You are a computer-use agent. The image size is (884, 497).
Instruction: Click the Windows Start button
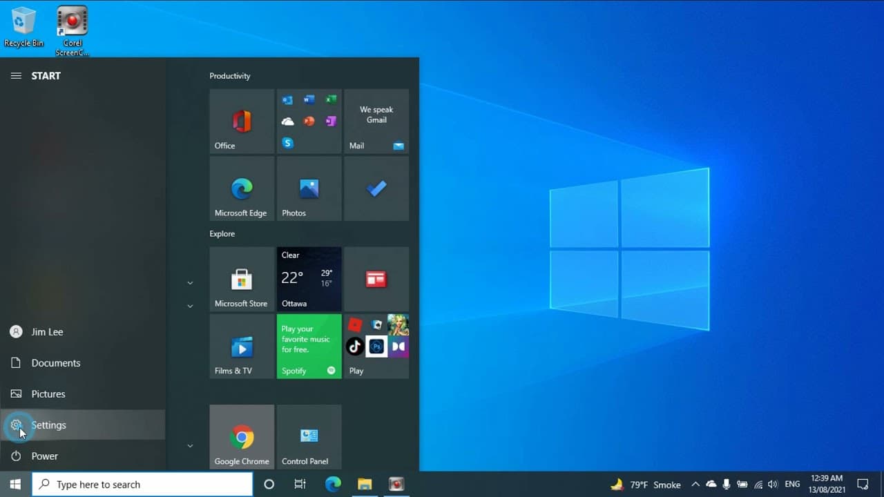(16, 485)
